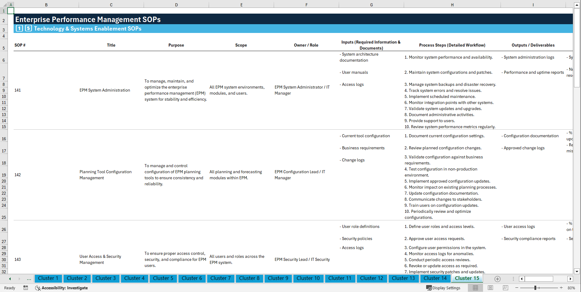Image resolution: width=581 pixels, height=292 pixels.
Task: Open Page Break Preview from status bar
Action: point(505,288)
